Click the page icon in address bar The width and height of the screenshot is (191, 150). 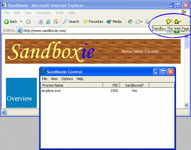(20, 30)
